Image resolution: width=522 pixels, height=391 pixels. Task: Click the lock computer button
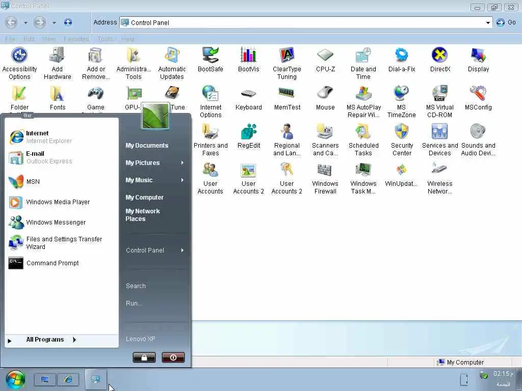tap(144, 357)
